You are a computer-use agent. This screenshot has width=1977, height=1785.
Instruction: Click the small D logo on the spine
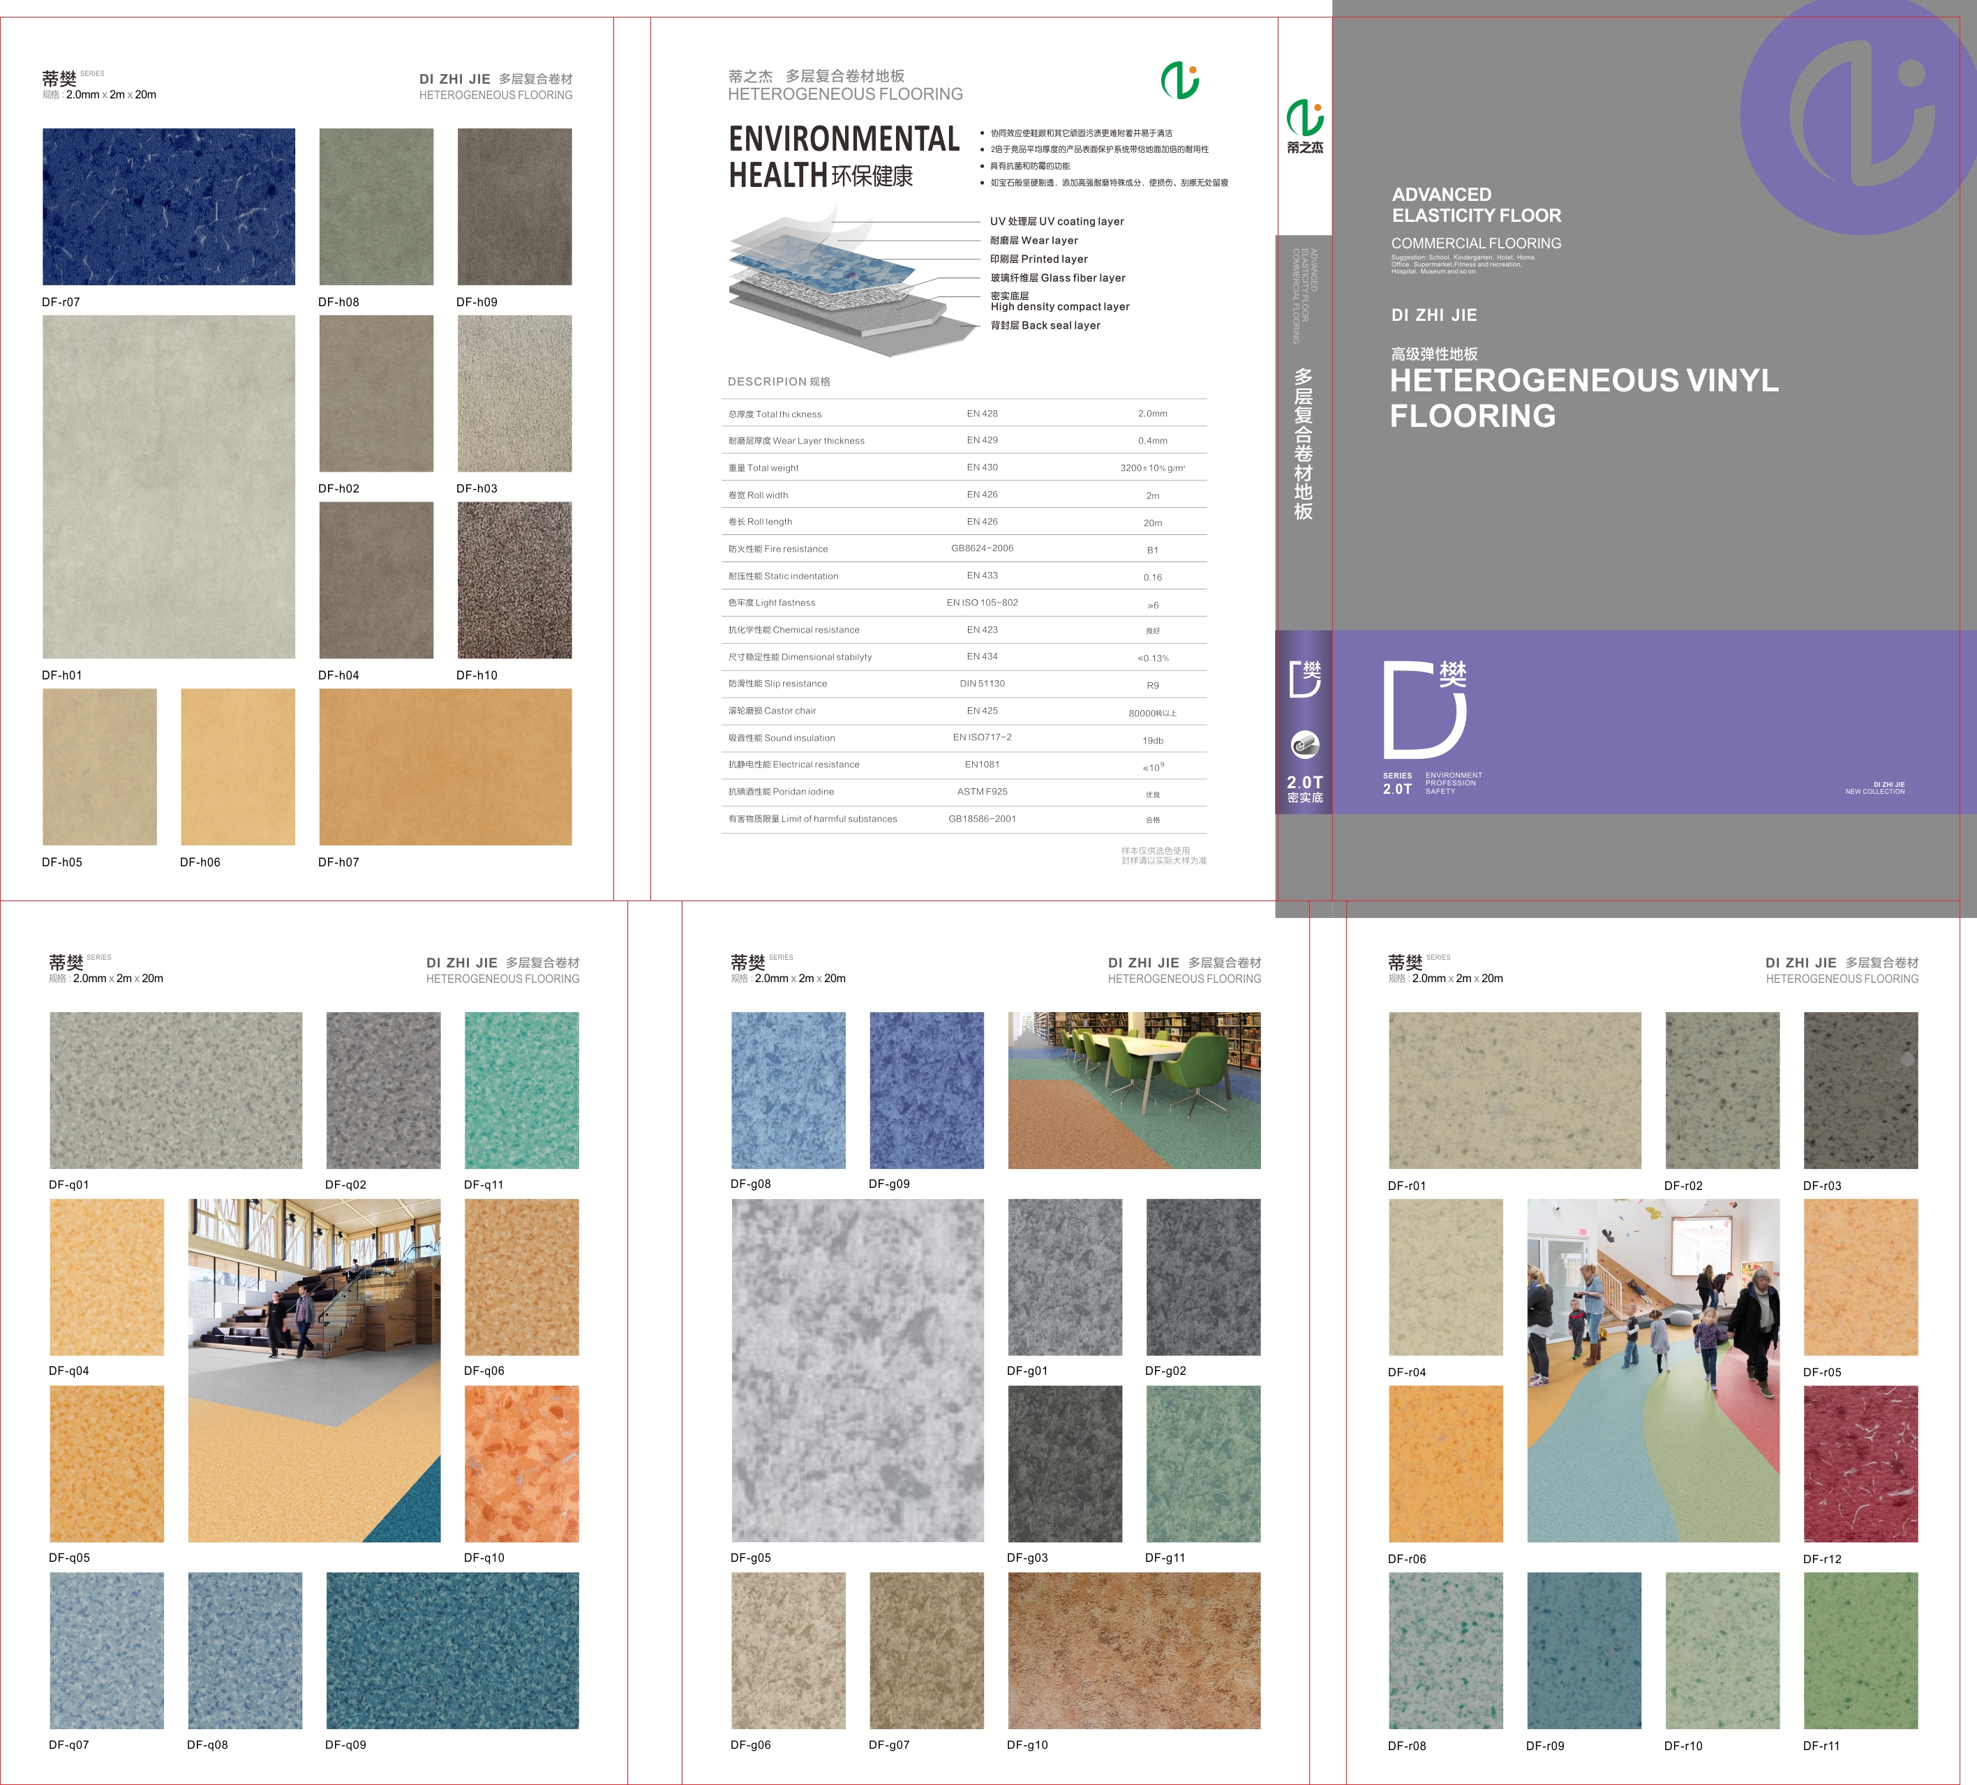click(x=1304, y=678)
